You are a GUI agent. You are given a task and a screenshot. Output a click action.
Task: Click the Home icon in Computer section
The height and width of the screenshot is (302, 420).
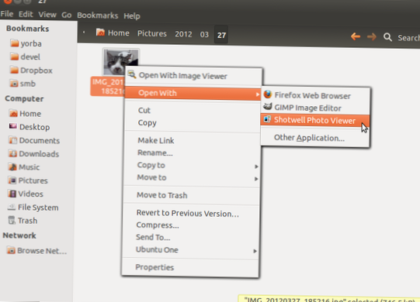pyautogui.click(x=13, y=113)
